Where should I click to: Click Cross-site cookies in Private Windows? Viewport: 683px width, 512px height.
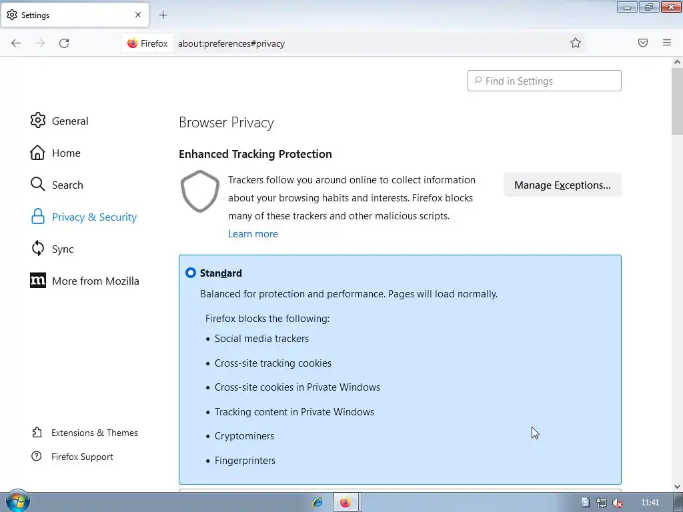pyautogui.click(x=297, y=387)
